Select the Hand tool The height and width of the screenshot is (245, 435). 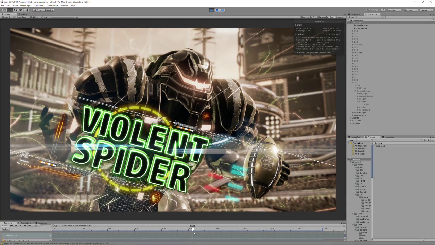tap(4, 10)
